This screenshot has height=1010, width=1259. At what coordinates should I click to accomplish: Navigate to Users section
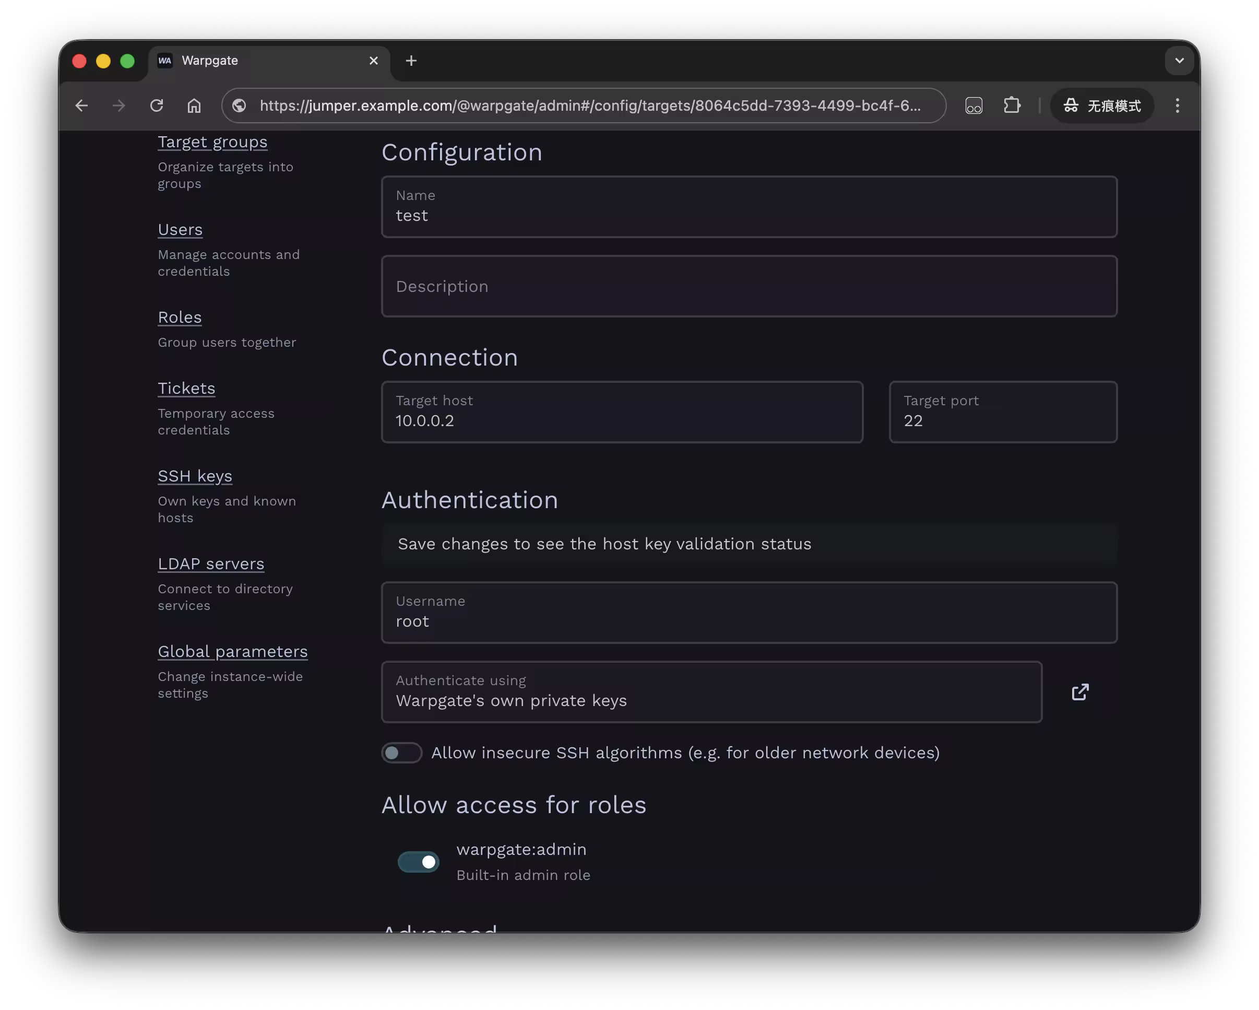point(180,230)
